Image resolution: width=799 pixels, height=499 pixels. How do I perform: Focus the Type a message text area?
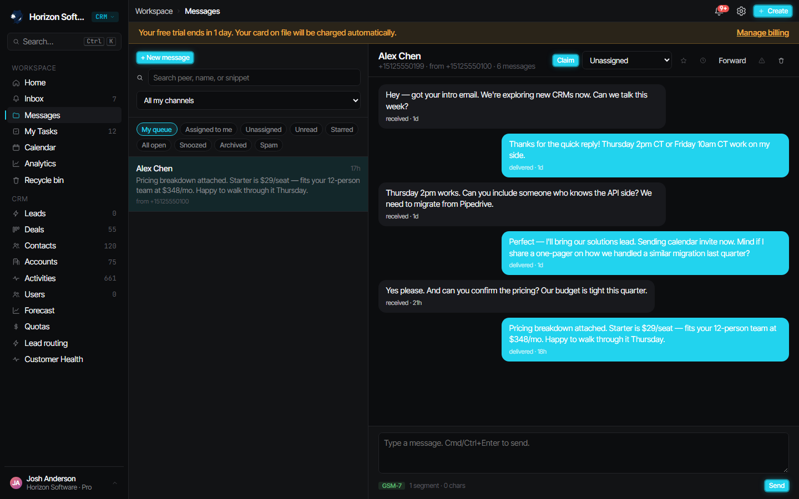coord(583,453)
